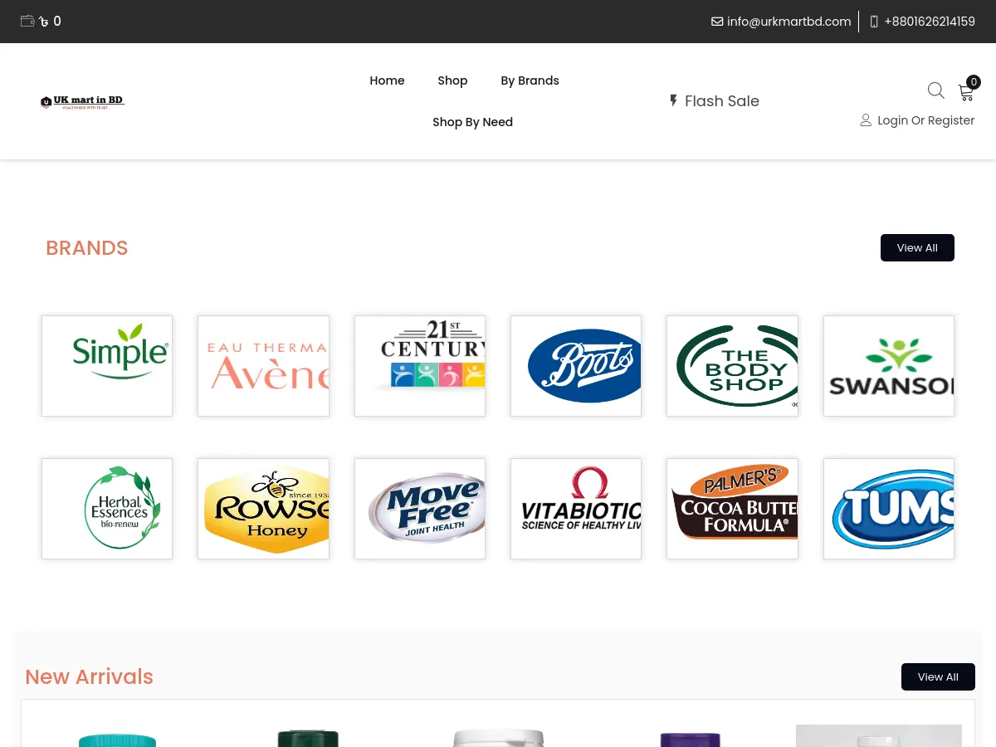Open the search magnifier icon
Screen dimensions: 996x747
coord(935,90)
